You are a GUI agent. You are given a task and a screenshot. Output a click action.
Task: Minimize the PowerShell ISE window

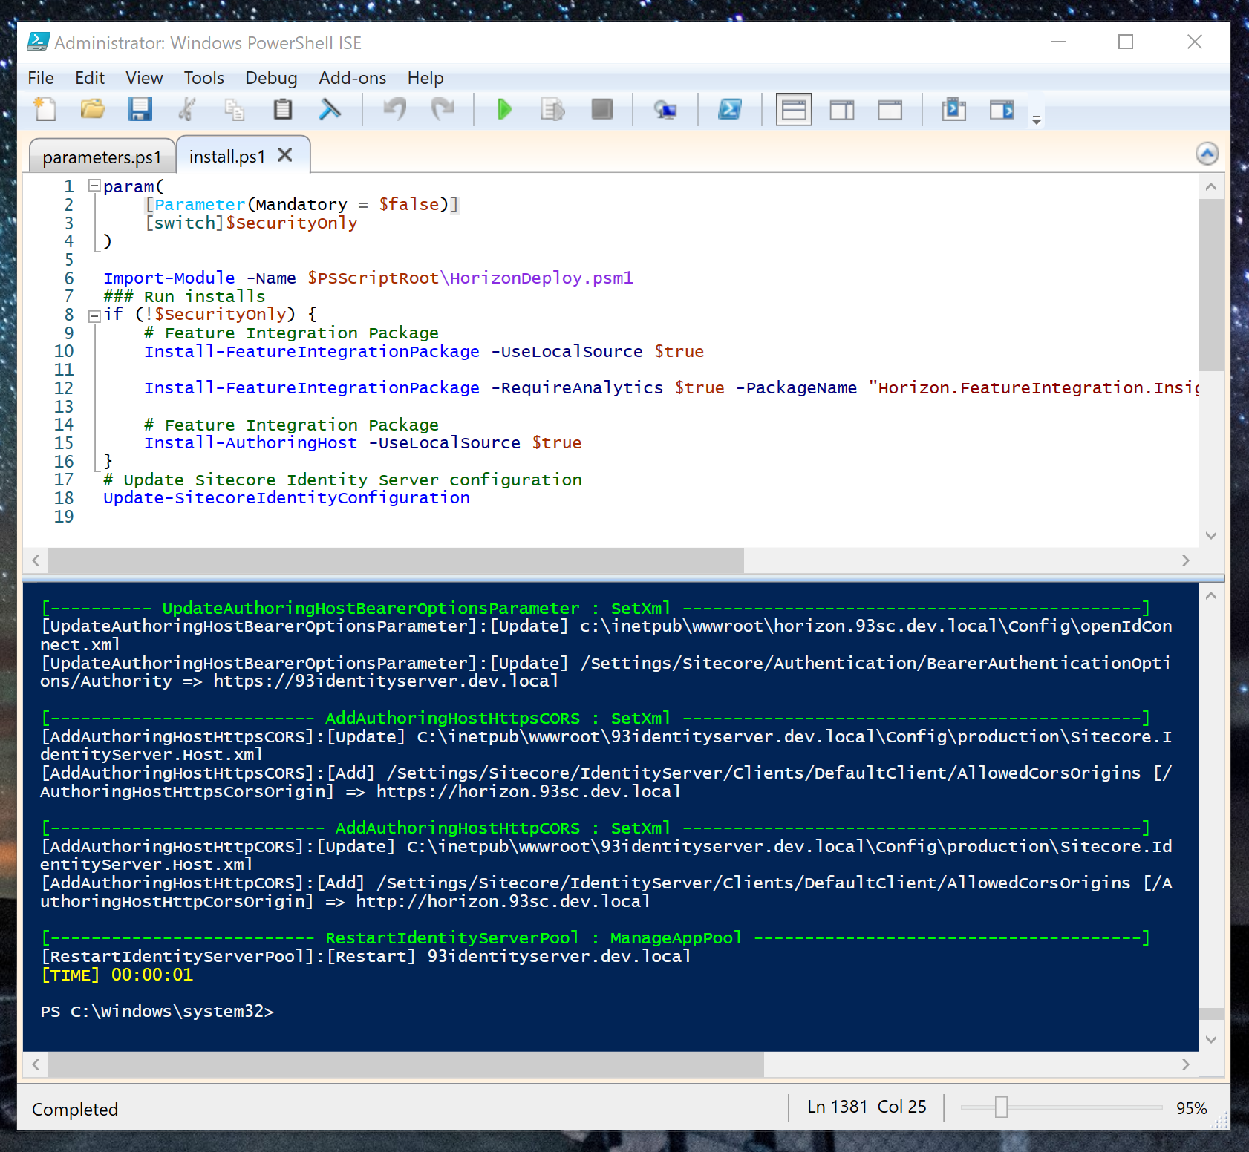click(1058, 42)
